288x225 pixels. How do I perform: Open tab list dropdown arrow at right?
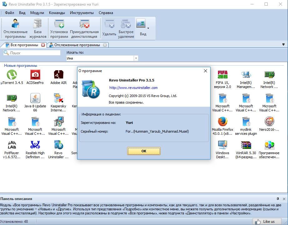pyautogui.click(x=283, y=45)
